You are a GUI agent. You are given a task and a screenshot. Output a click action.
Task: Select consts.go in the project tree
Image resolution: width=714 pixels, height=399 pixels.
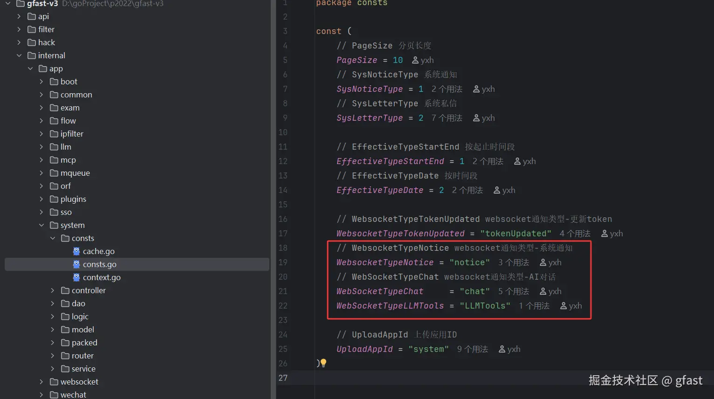tap(137, 264)
